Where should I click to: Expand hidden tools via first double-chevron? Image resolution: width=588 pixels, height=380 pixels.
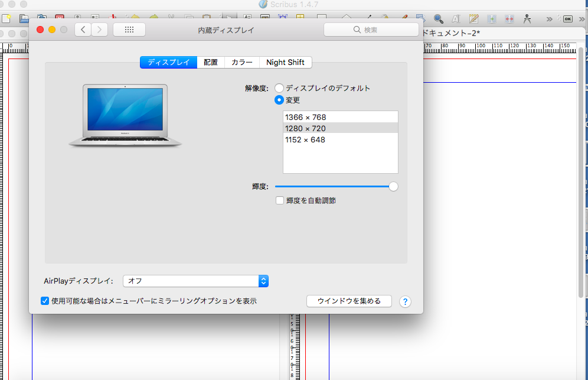coord(550,19)
